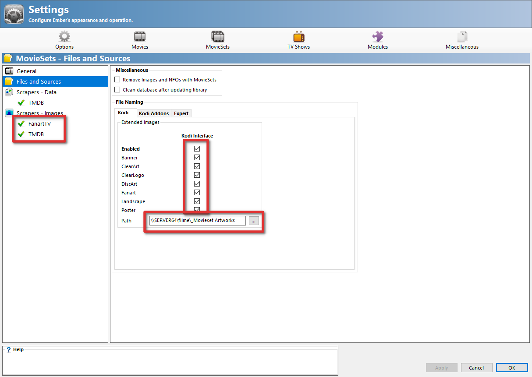The image size is (532, 377).
Task: Uncheck the Banner checkbox
Action: pos(197,158)
